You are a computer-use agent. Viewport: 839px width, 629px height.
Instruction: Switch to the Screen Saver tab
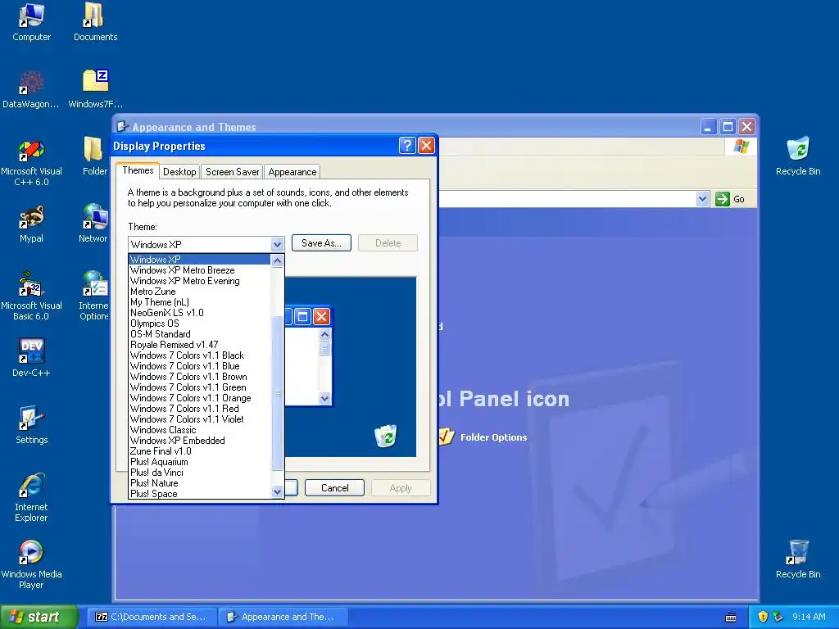pos(232,172)
